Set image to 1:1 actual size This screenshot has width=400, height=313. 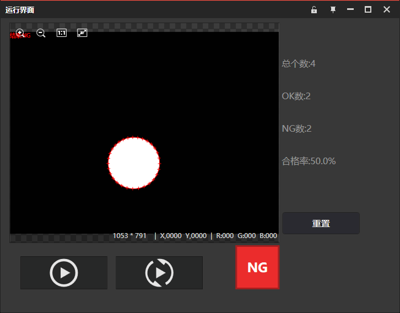[62, 33]
